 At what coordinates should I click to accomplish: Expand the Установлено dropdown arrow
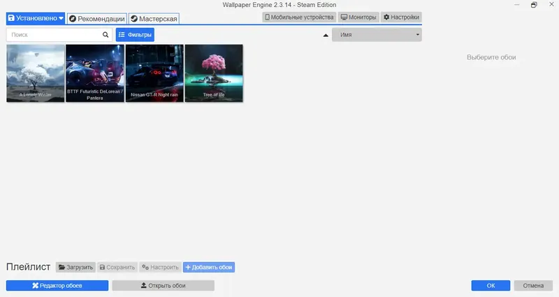pos(61,18)
